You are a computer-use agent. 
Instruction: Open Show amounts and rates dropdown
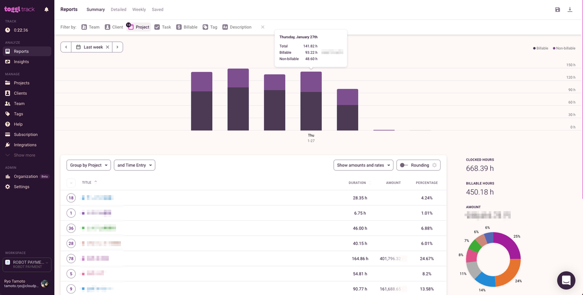tap(363, 165)
